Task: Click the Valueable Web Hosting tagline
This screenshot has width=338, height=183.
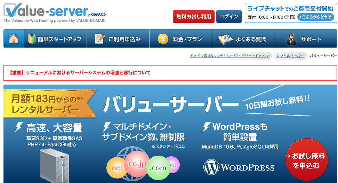Action: coord(55,20)
